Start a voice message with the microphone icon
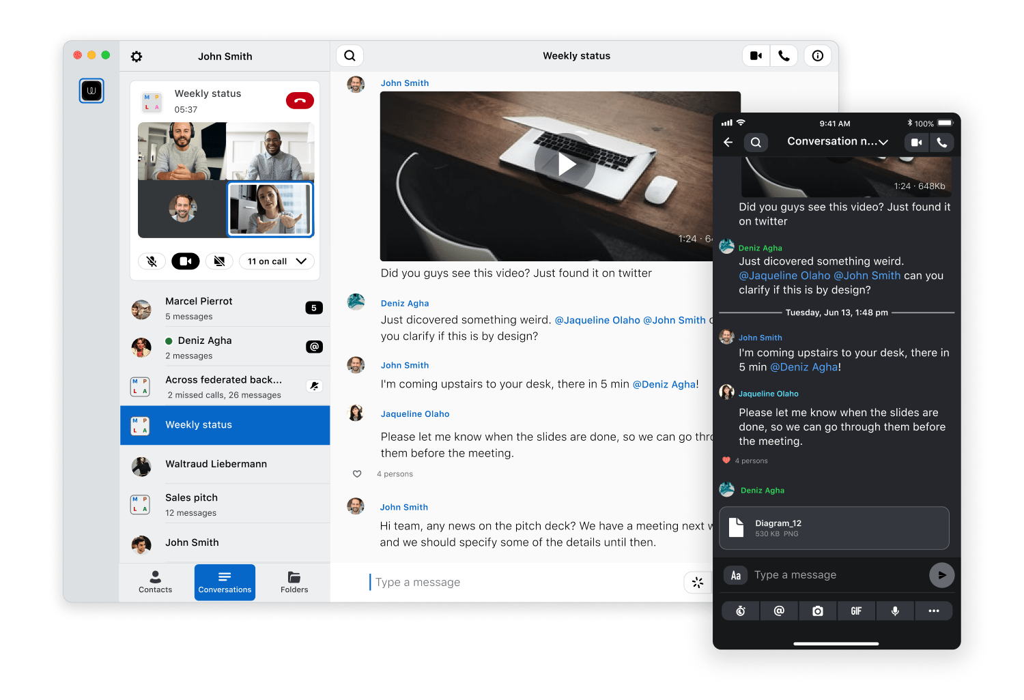This screenshot has width=1024, height=700. (895, 611)
